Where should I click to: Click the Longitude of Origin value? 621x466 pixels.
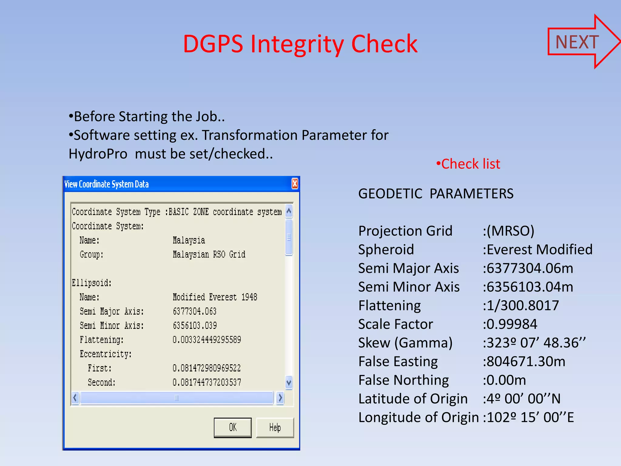click(528, 417)
